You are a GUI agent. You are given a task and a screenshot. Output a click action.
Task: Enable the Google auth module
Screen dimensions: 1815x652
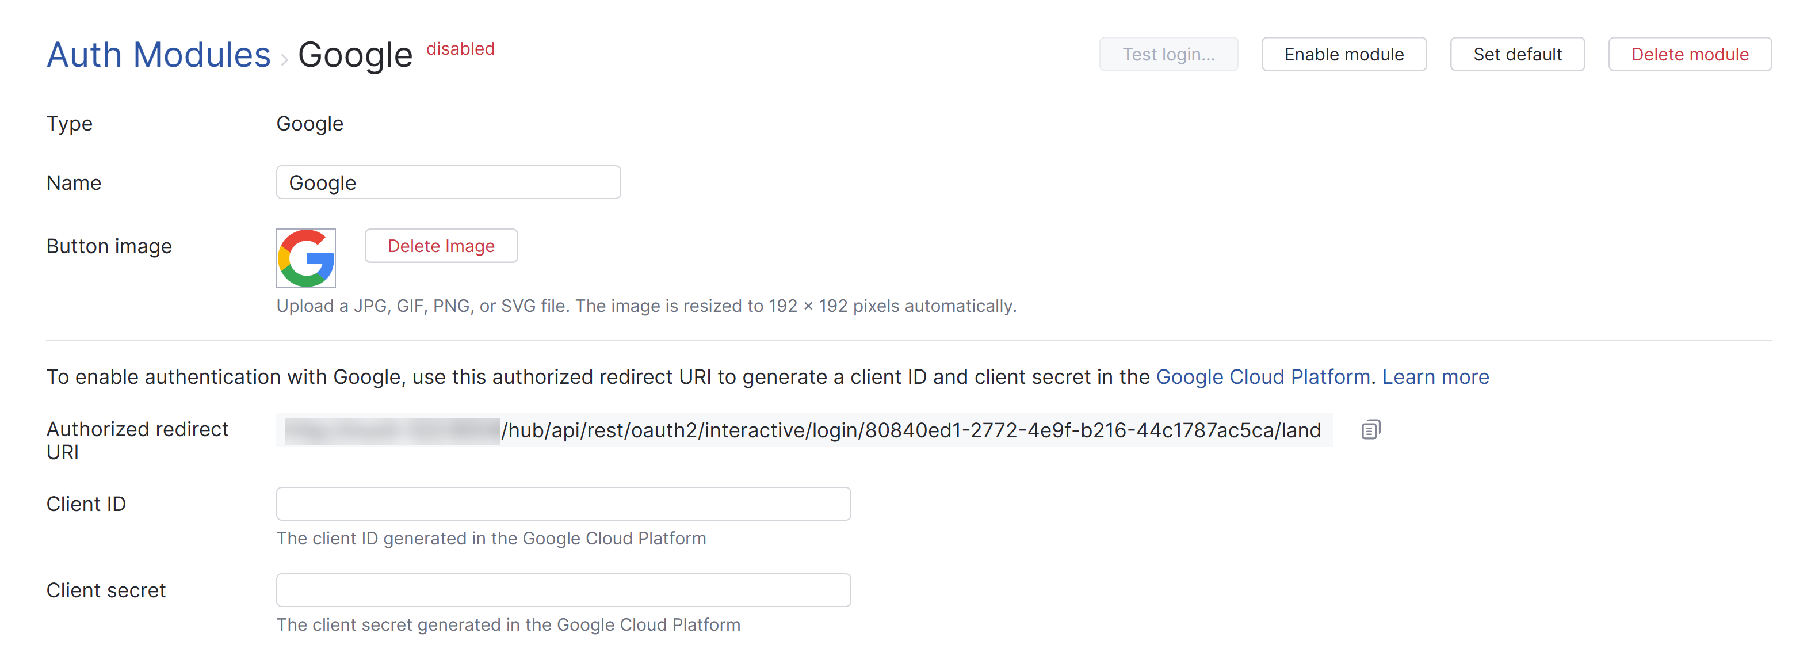[1343, 54]
